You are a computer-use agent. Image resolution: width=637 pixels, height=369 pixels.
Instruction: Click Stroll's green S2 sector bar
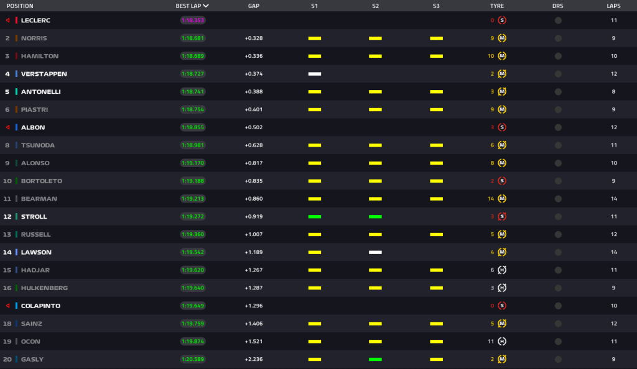[375, 217]
